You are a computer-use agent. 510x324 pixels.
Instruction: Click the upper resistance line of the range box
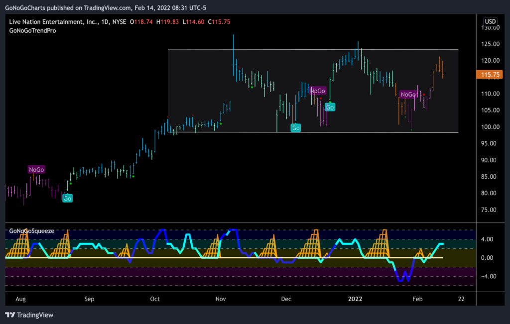(313, 49)
